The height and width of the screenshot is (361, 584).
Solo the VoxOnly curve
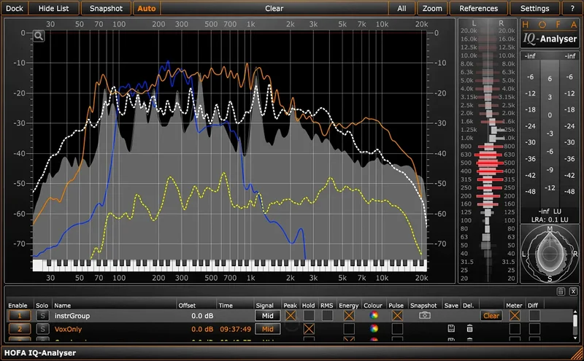pos(42,329)
